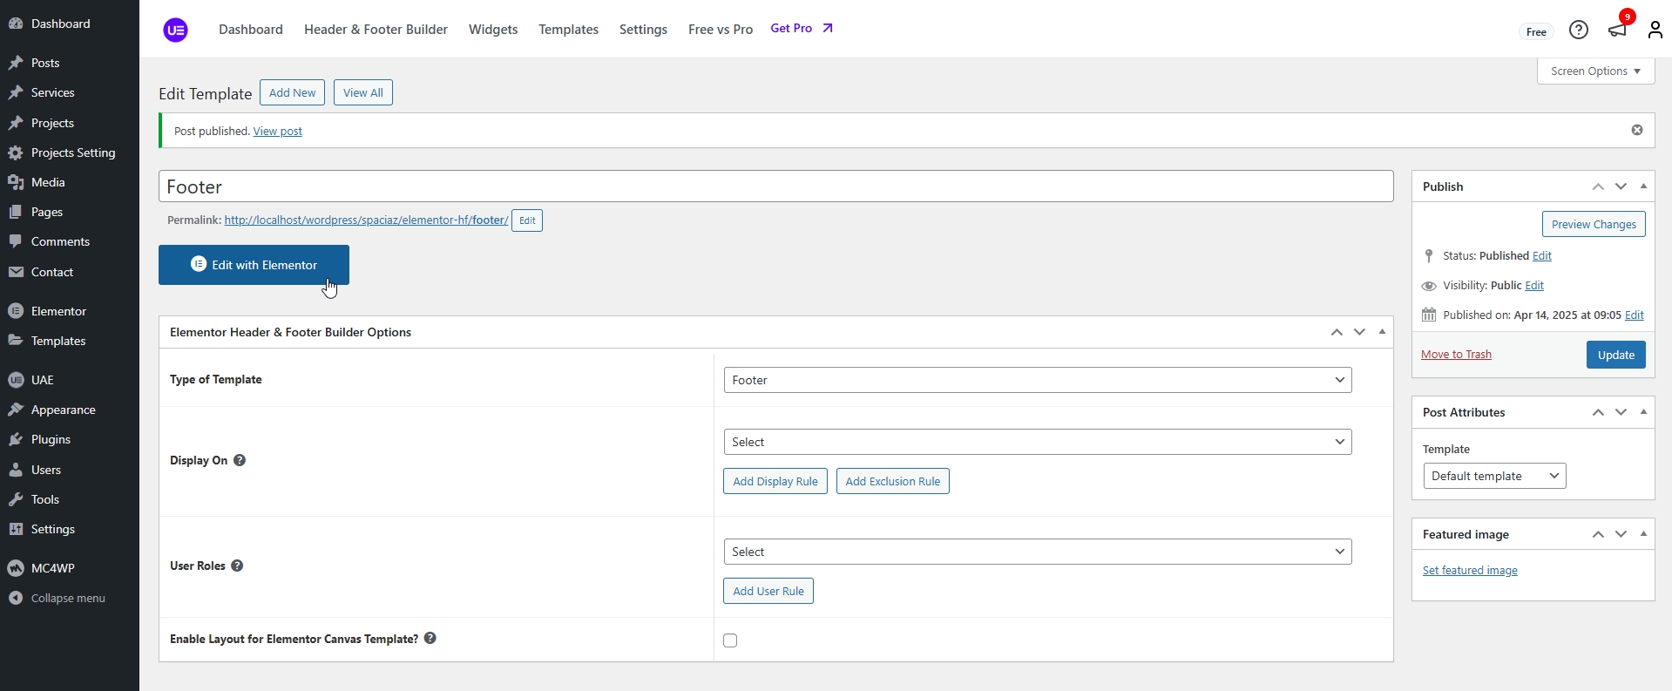This screenshot has height=691, width=1672.
Task: Open the help question mark icon
Action: 1578,30
